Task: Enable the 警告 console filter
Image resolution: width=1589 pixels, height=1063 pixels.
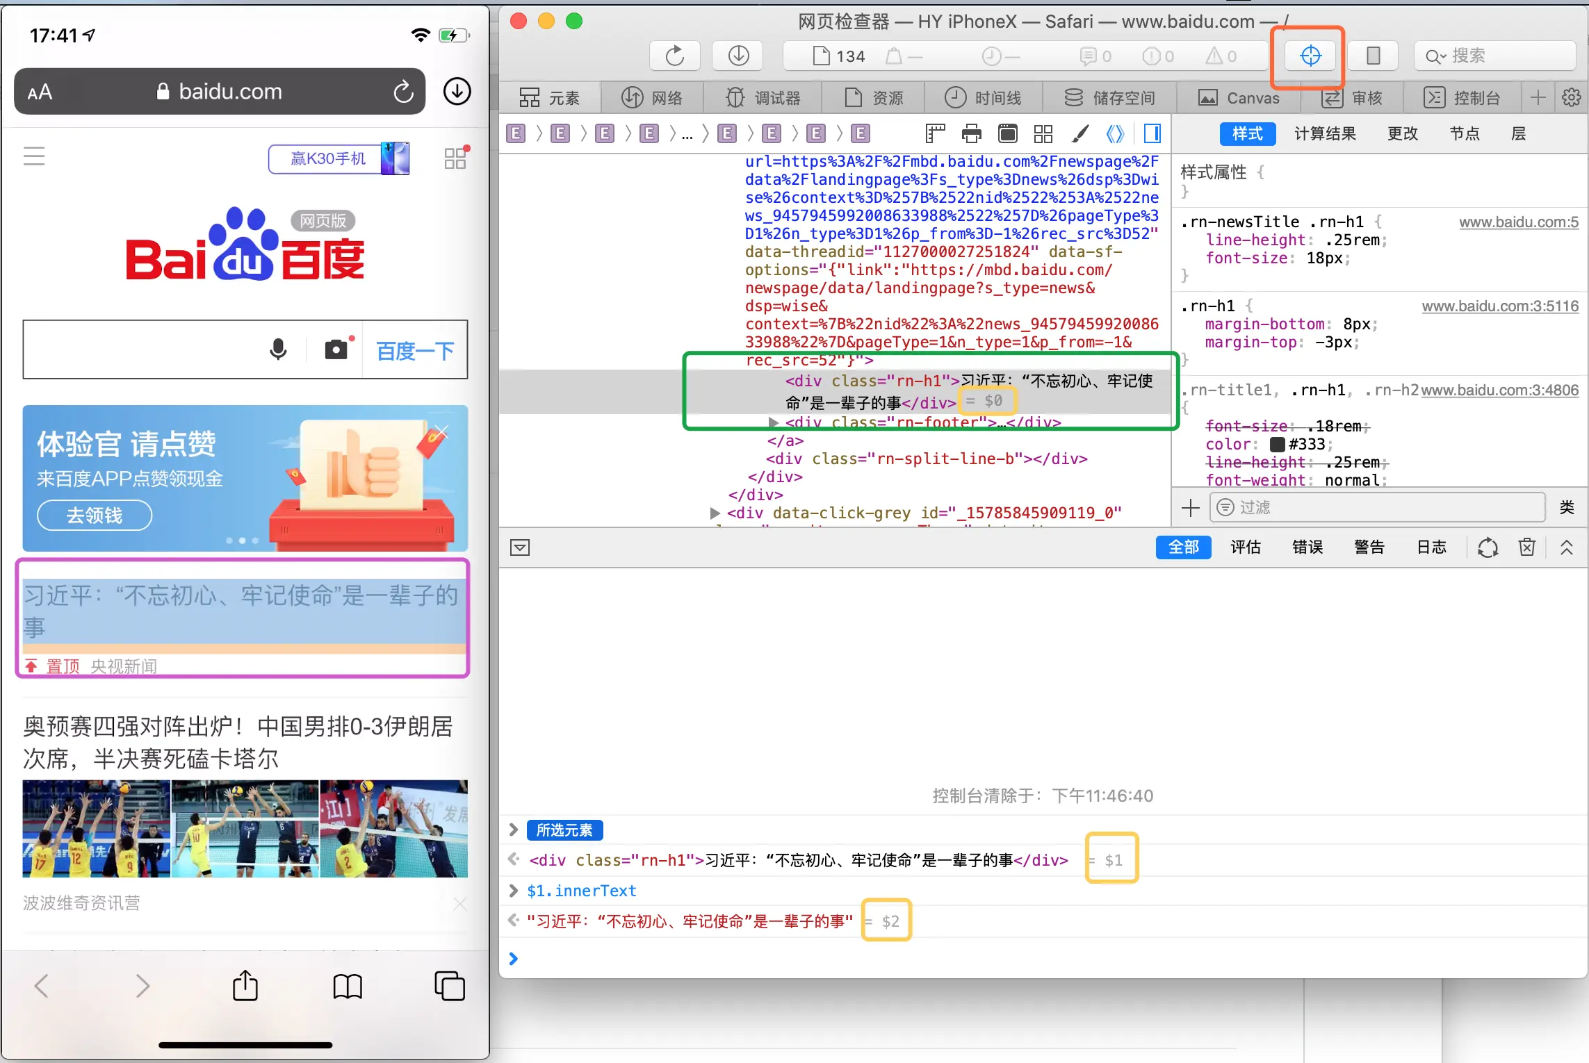Action: [x=1369, y=547]
